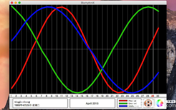Close the BiorhythmX window with red button

pyautogui.click(x=12, y=3)
